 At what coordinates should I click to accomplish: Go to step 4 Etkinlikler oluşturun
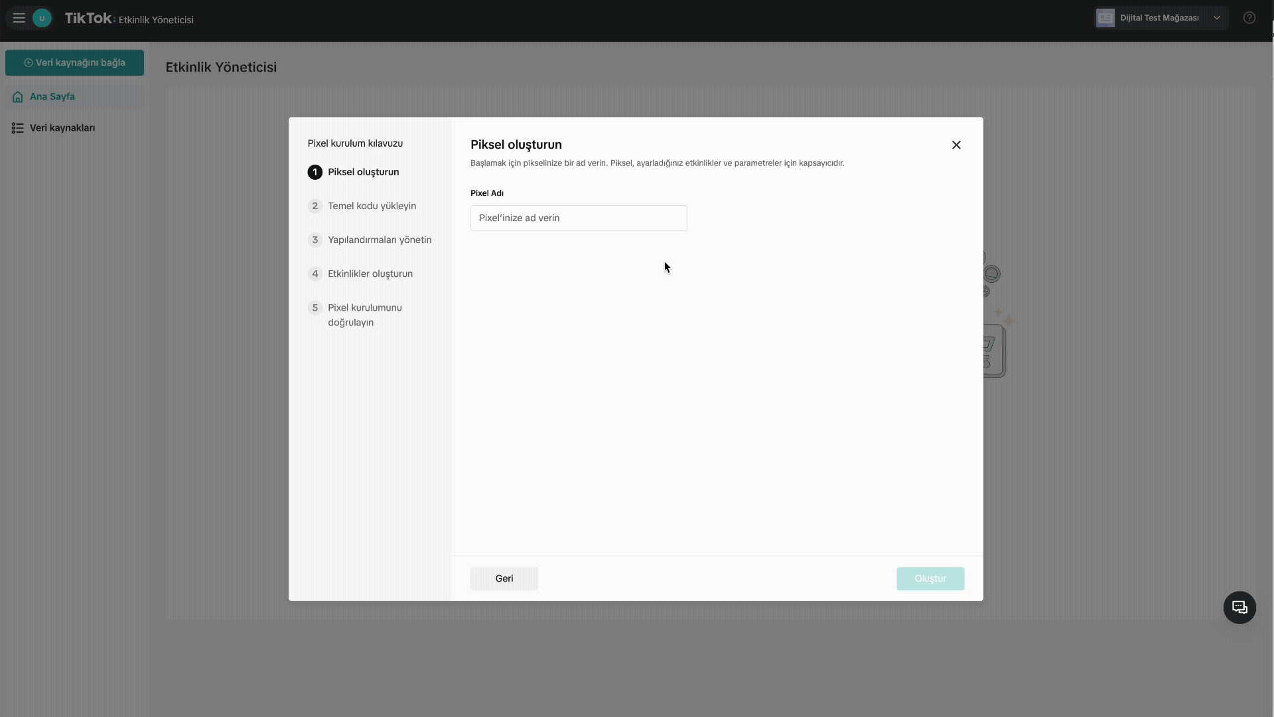click(x=370, y=274)
